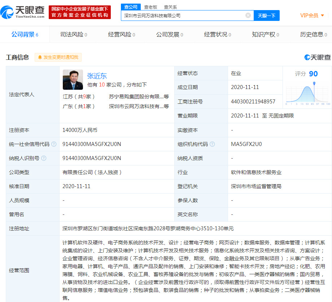
Task: Open the VIP会员 dropdown arrow
Action: (x=322, y=15)
